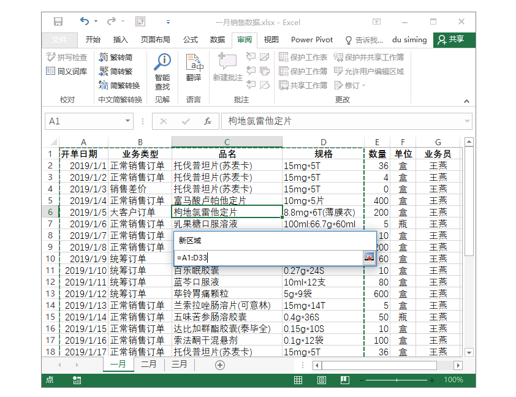Click 繁转简 conversion button

click(115, 57)
